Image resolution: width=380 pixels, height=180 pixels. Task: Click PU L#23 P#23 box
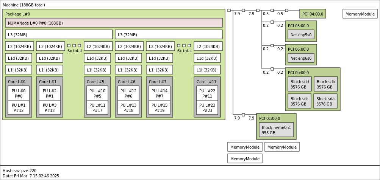207,108
